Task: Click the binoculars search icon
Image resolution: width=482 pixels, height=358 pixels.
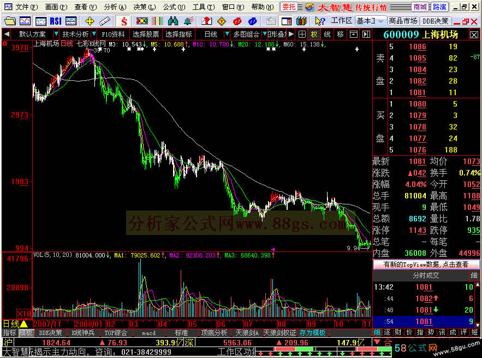Action: click(x=173, y=21)
